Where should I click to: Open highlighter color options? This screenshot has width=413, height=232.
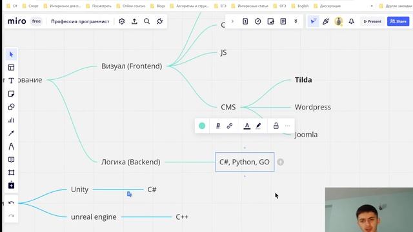(258, 126)
